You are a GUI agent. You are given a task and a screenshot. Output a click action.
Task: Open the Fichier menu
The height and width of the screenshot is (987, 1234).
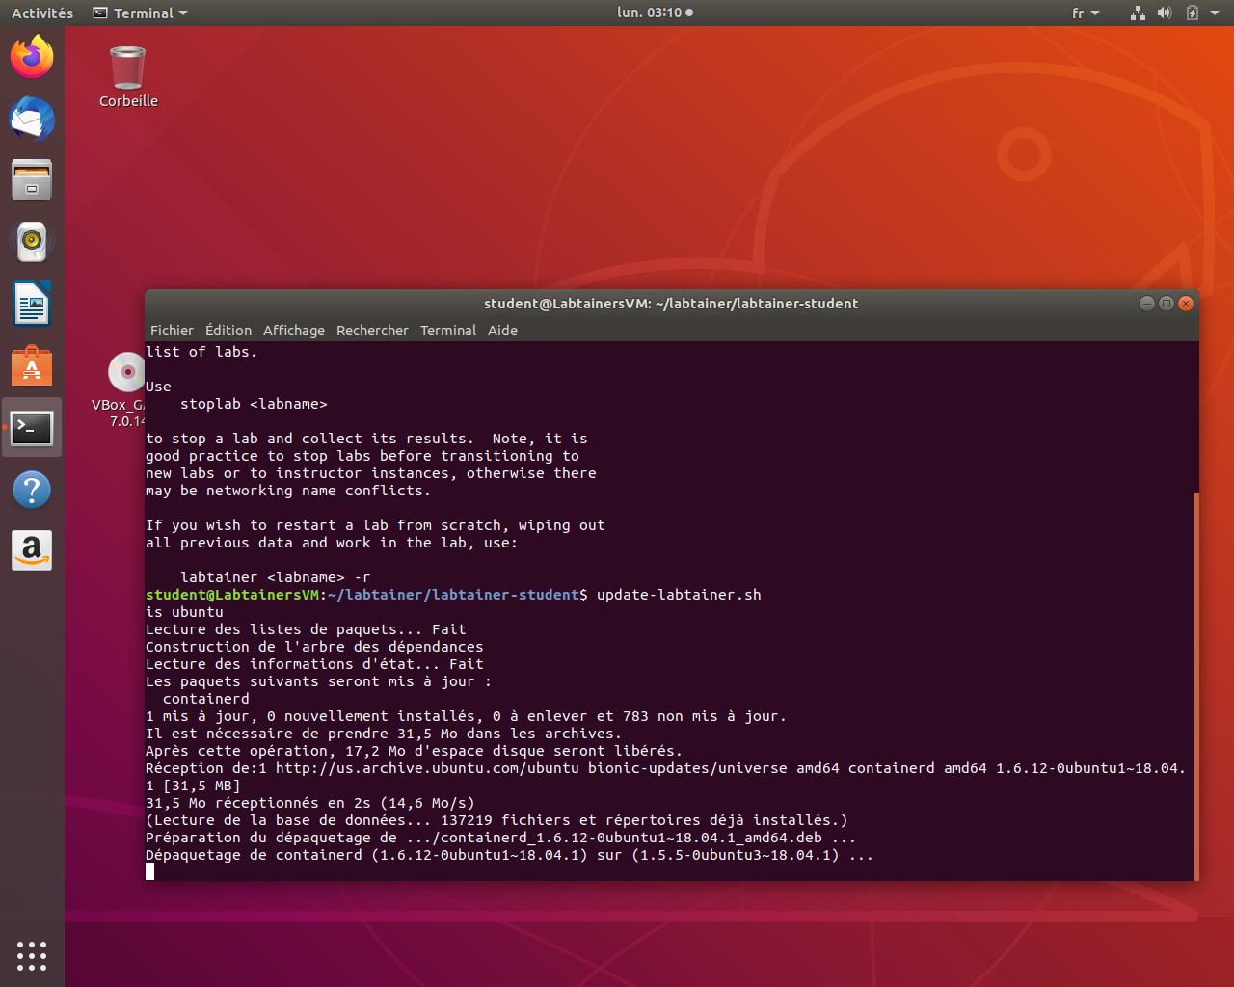[x=172, y=331]
